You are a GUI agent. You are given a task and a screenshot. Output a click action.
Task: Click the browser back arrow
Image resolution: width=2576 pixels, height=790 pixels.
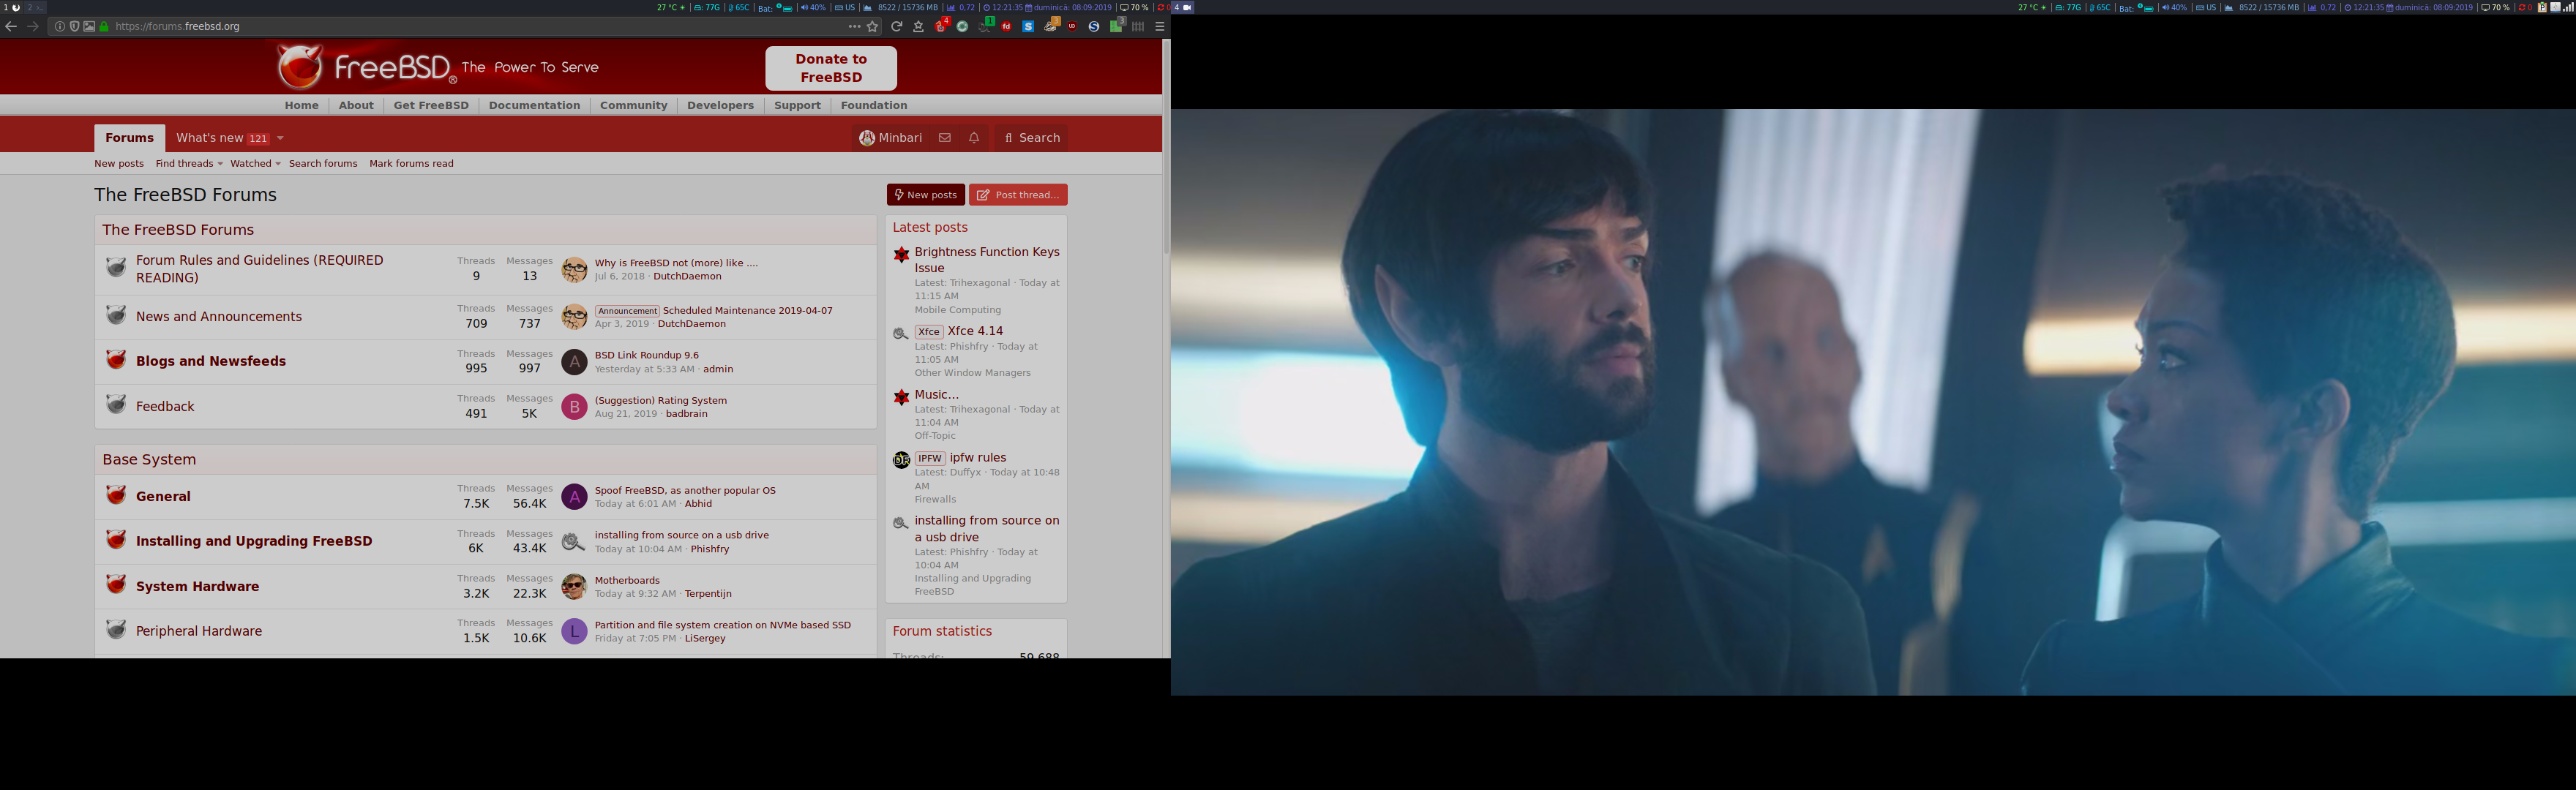pos(11,26)
